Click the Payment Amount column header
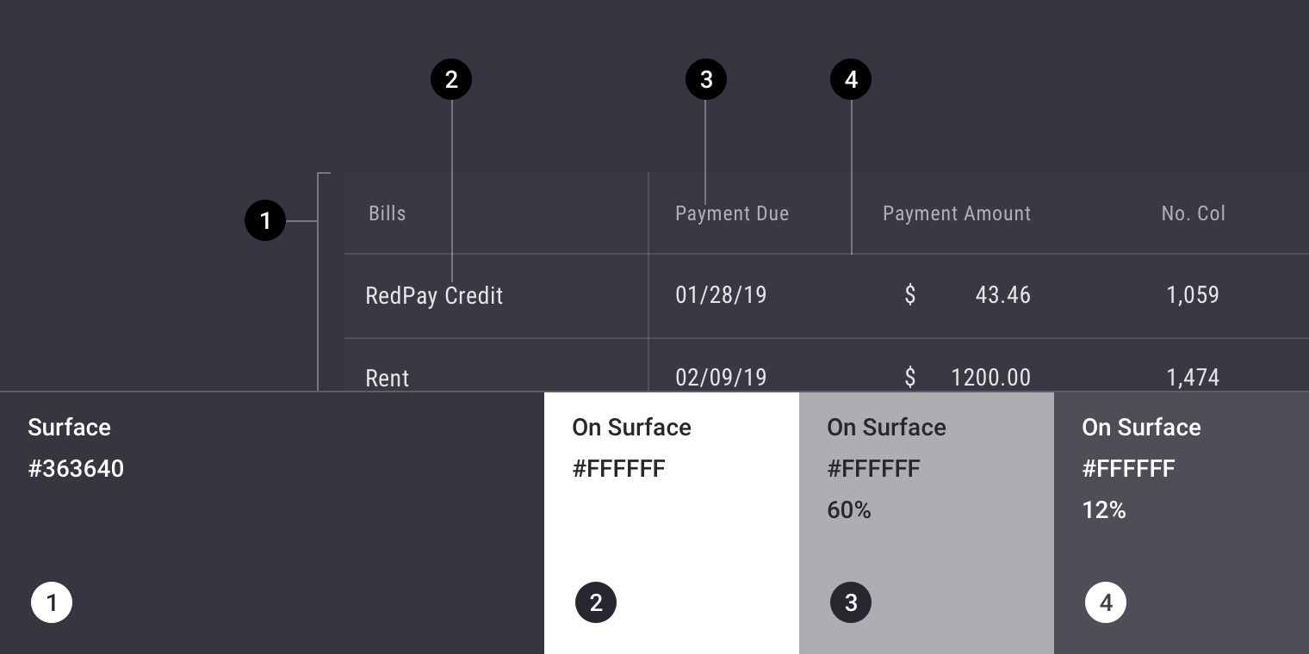Image resolution: width=1309 pixels, height=654 pixels. click(957, 213)
